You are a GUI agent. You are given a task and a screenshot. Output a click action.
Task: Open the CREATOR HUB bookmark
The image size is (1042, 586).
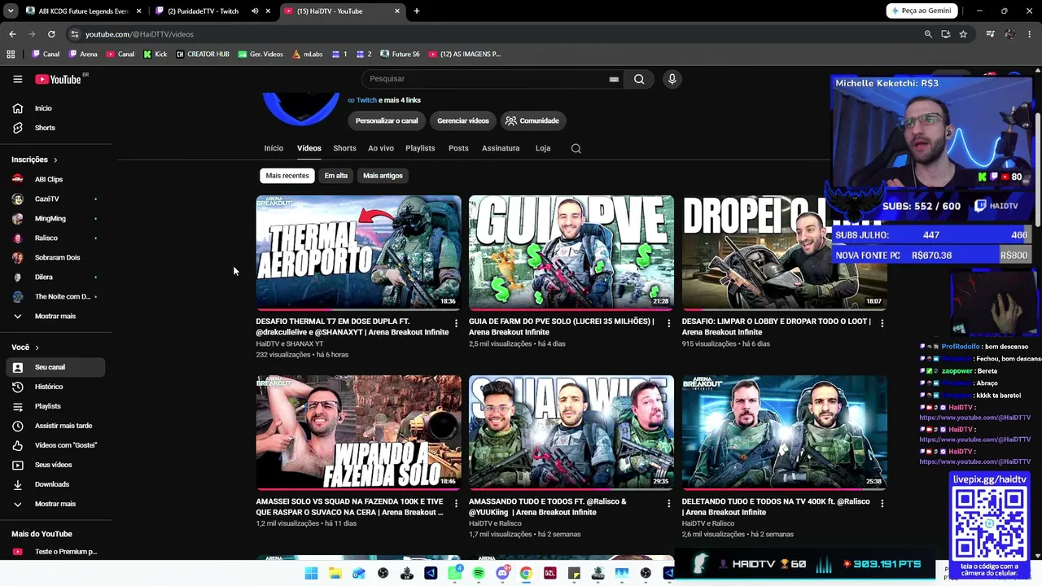point(203,54)
